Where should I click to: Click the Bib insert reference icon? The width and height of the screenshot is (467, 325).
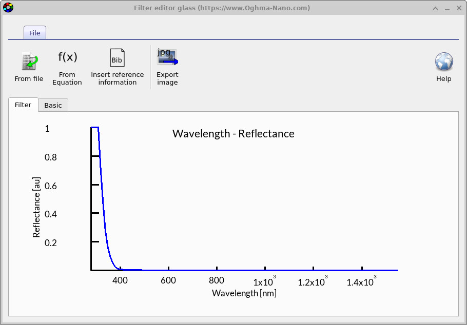(x=117, y=57)
